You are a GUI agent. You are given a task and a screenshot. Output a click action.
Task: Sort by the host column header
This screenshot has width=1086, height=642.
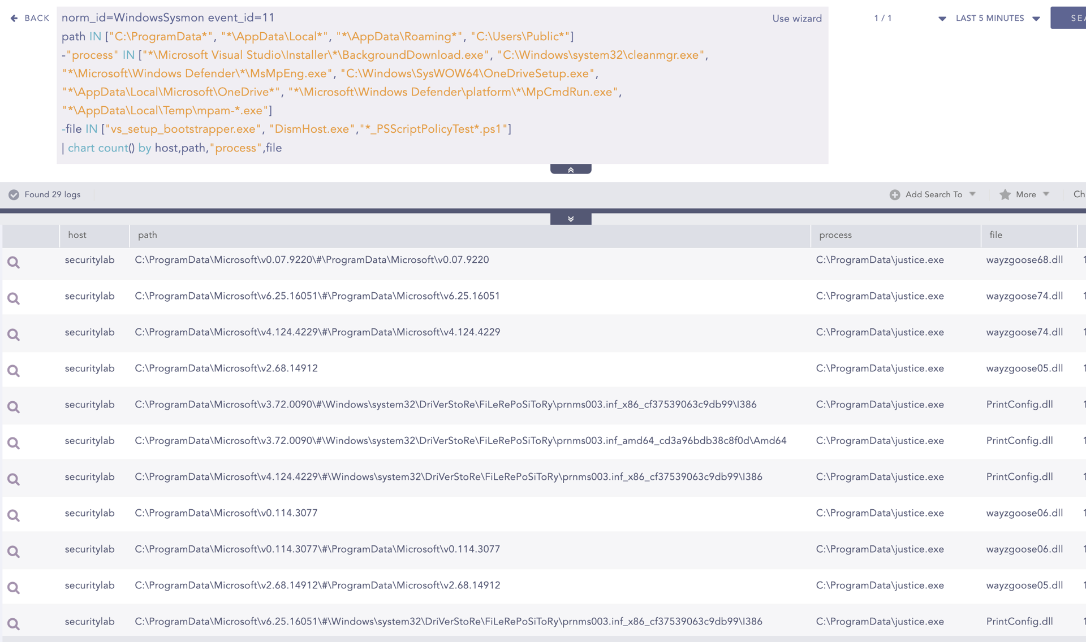click(77, 235)
